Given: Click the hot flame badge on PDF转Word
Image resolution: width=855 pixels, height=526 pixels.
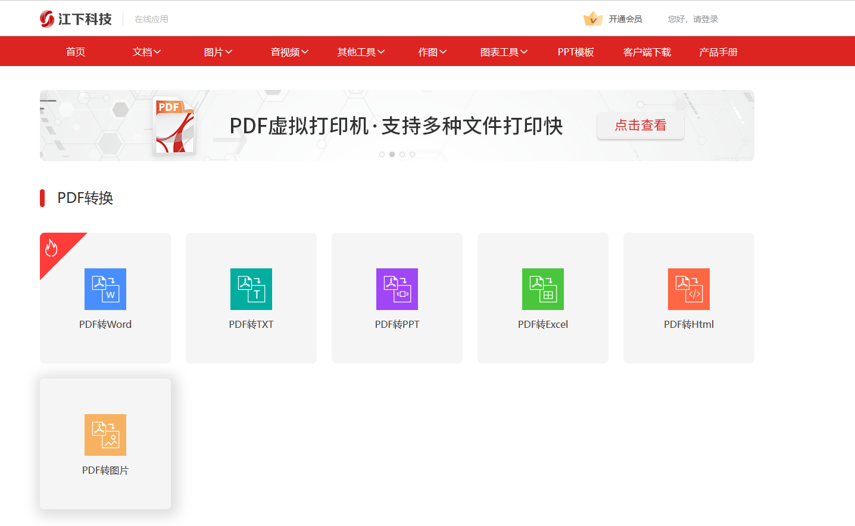Looking at the screenshot, I should tap(51, 248).
